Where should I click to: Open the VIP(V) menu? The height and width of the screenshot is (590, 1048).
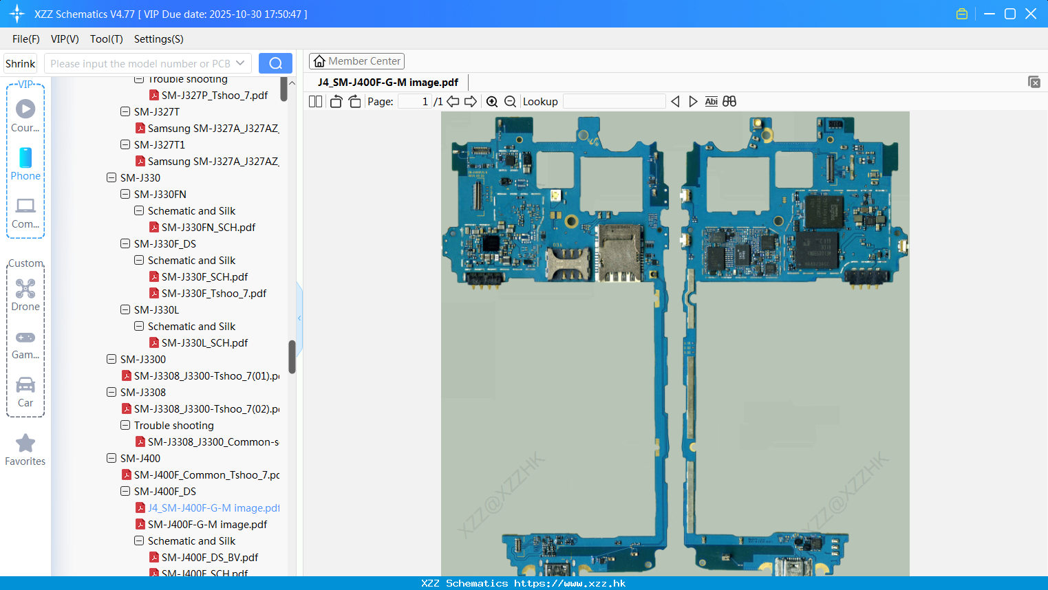pyautogui.click(x=65, y=39)
